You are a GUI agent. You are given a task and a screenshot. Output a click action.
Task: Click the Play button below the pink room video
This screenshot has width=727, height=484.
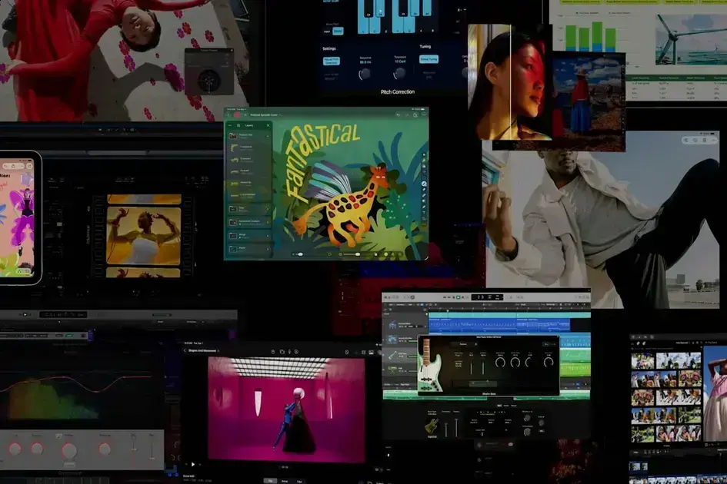193,463
